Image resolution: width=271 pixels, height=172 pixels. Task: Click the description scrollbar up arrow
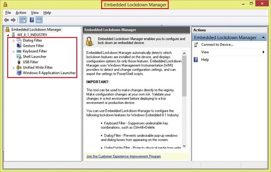pyautogui.click(x=184, y=53)
